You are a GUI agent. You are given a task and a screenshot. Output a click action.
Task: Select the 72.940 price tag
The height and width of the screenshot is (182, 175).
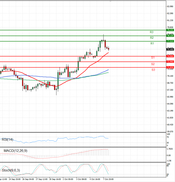point(170,62)
